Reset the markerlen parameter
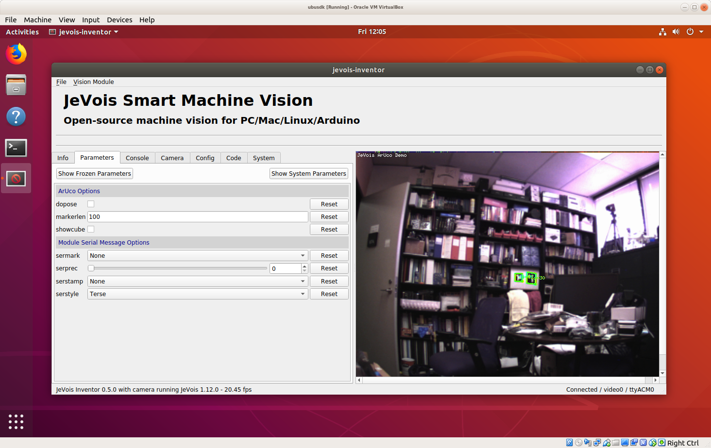The height and width of the screenshot is (448, 711). click(329, 216)
